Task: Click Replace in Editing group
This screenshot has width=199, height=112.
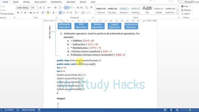Action: pos(186,10)
